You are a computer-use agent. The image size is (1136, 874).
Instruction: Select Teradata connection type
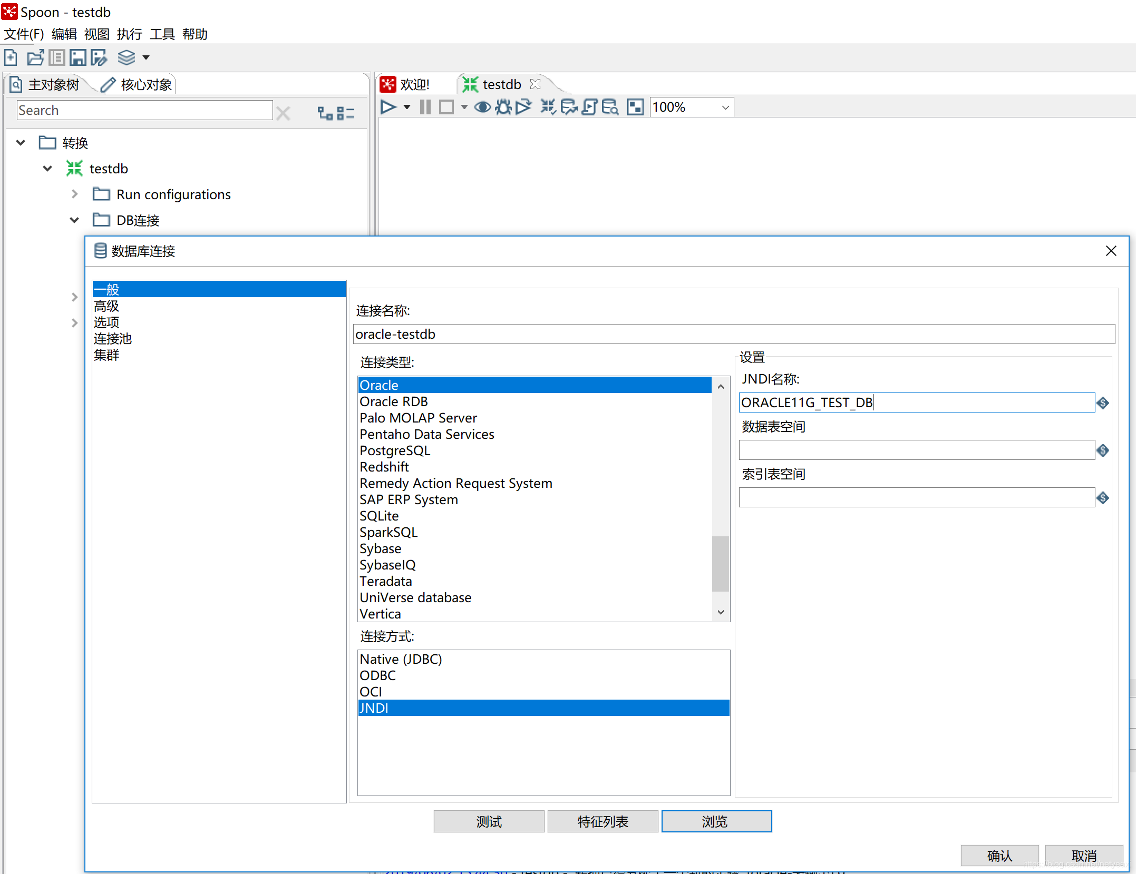coord(535,581)
